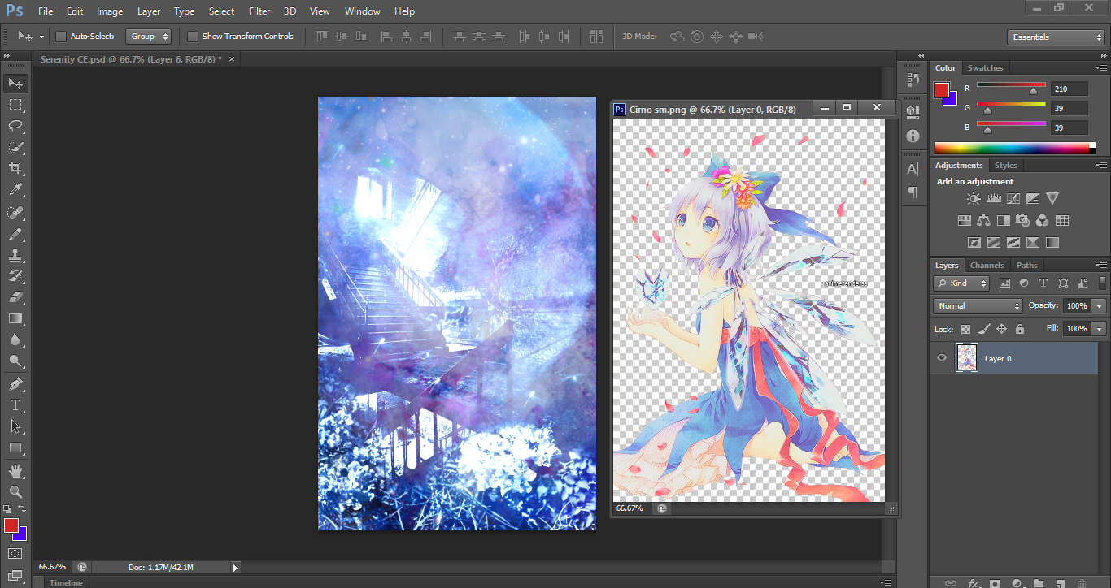The image size is (1111, 588).
Task: Open the Essentials workspace dropdown
Action: [x=1055, y=37]
